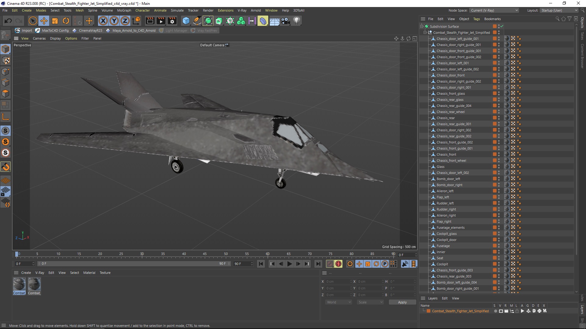
Task: Play animation forwards
Action: pos(290,264)
